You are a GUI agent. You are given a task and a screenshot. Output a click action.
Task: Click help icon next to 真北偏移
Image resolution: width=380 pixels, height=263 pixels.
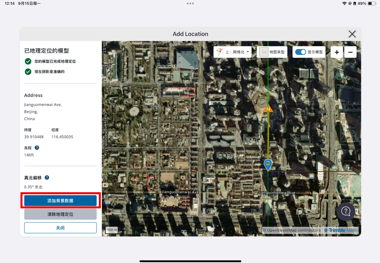point(47,178)
